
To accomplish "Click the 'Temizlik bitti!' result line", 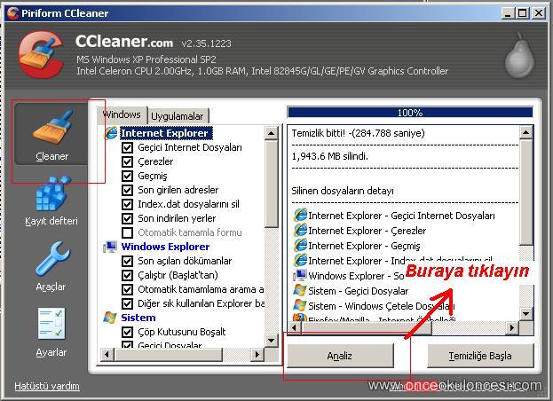I will pyautogui.click(x=358, y=133).
